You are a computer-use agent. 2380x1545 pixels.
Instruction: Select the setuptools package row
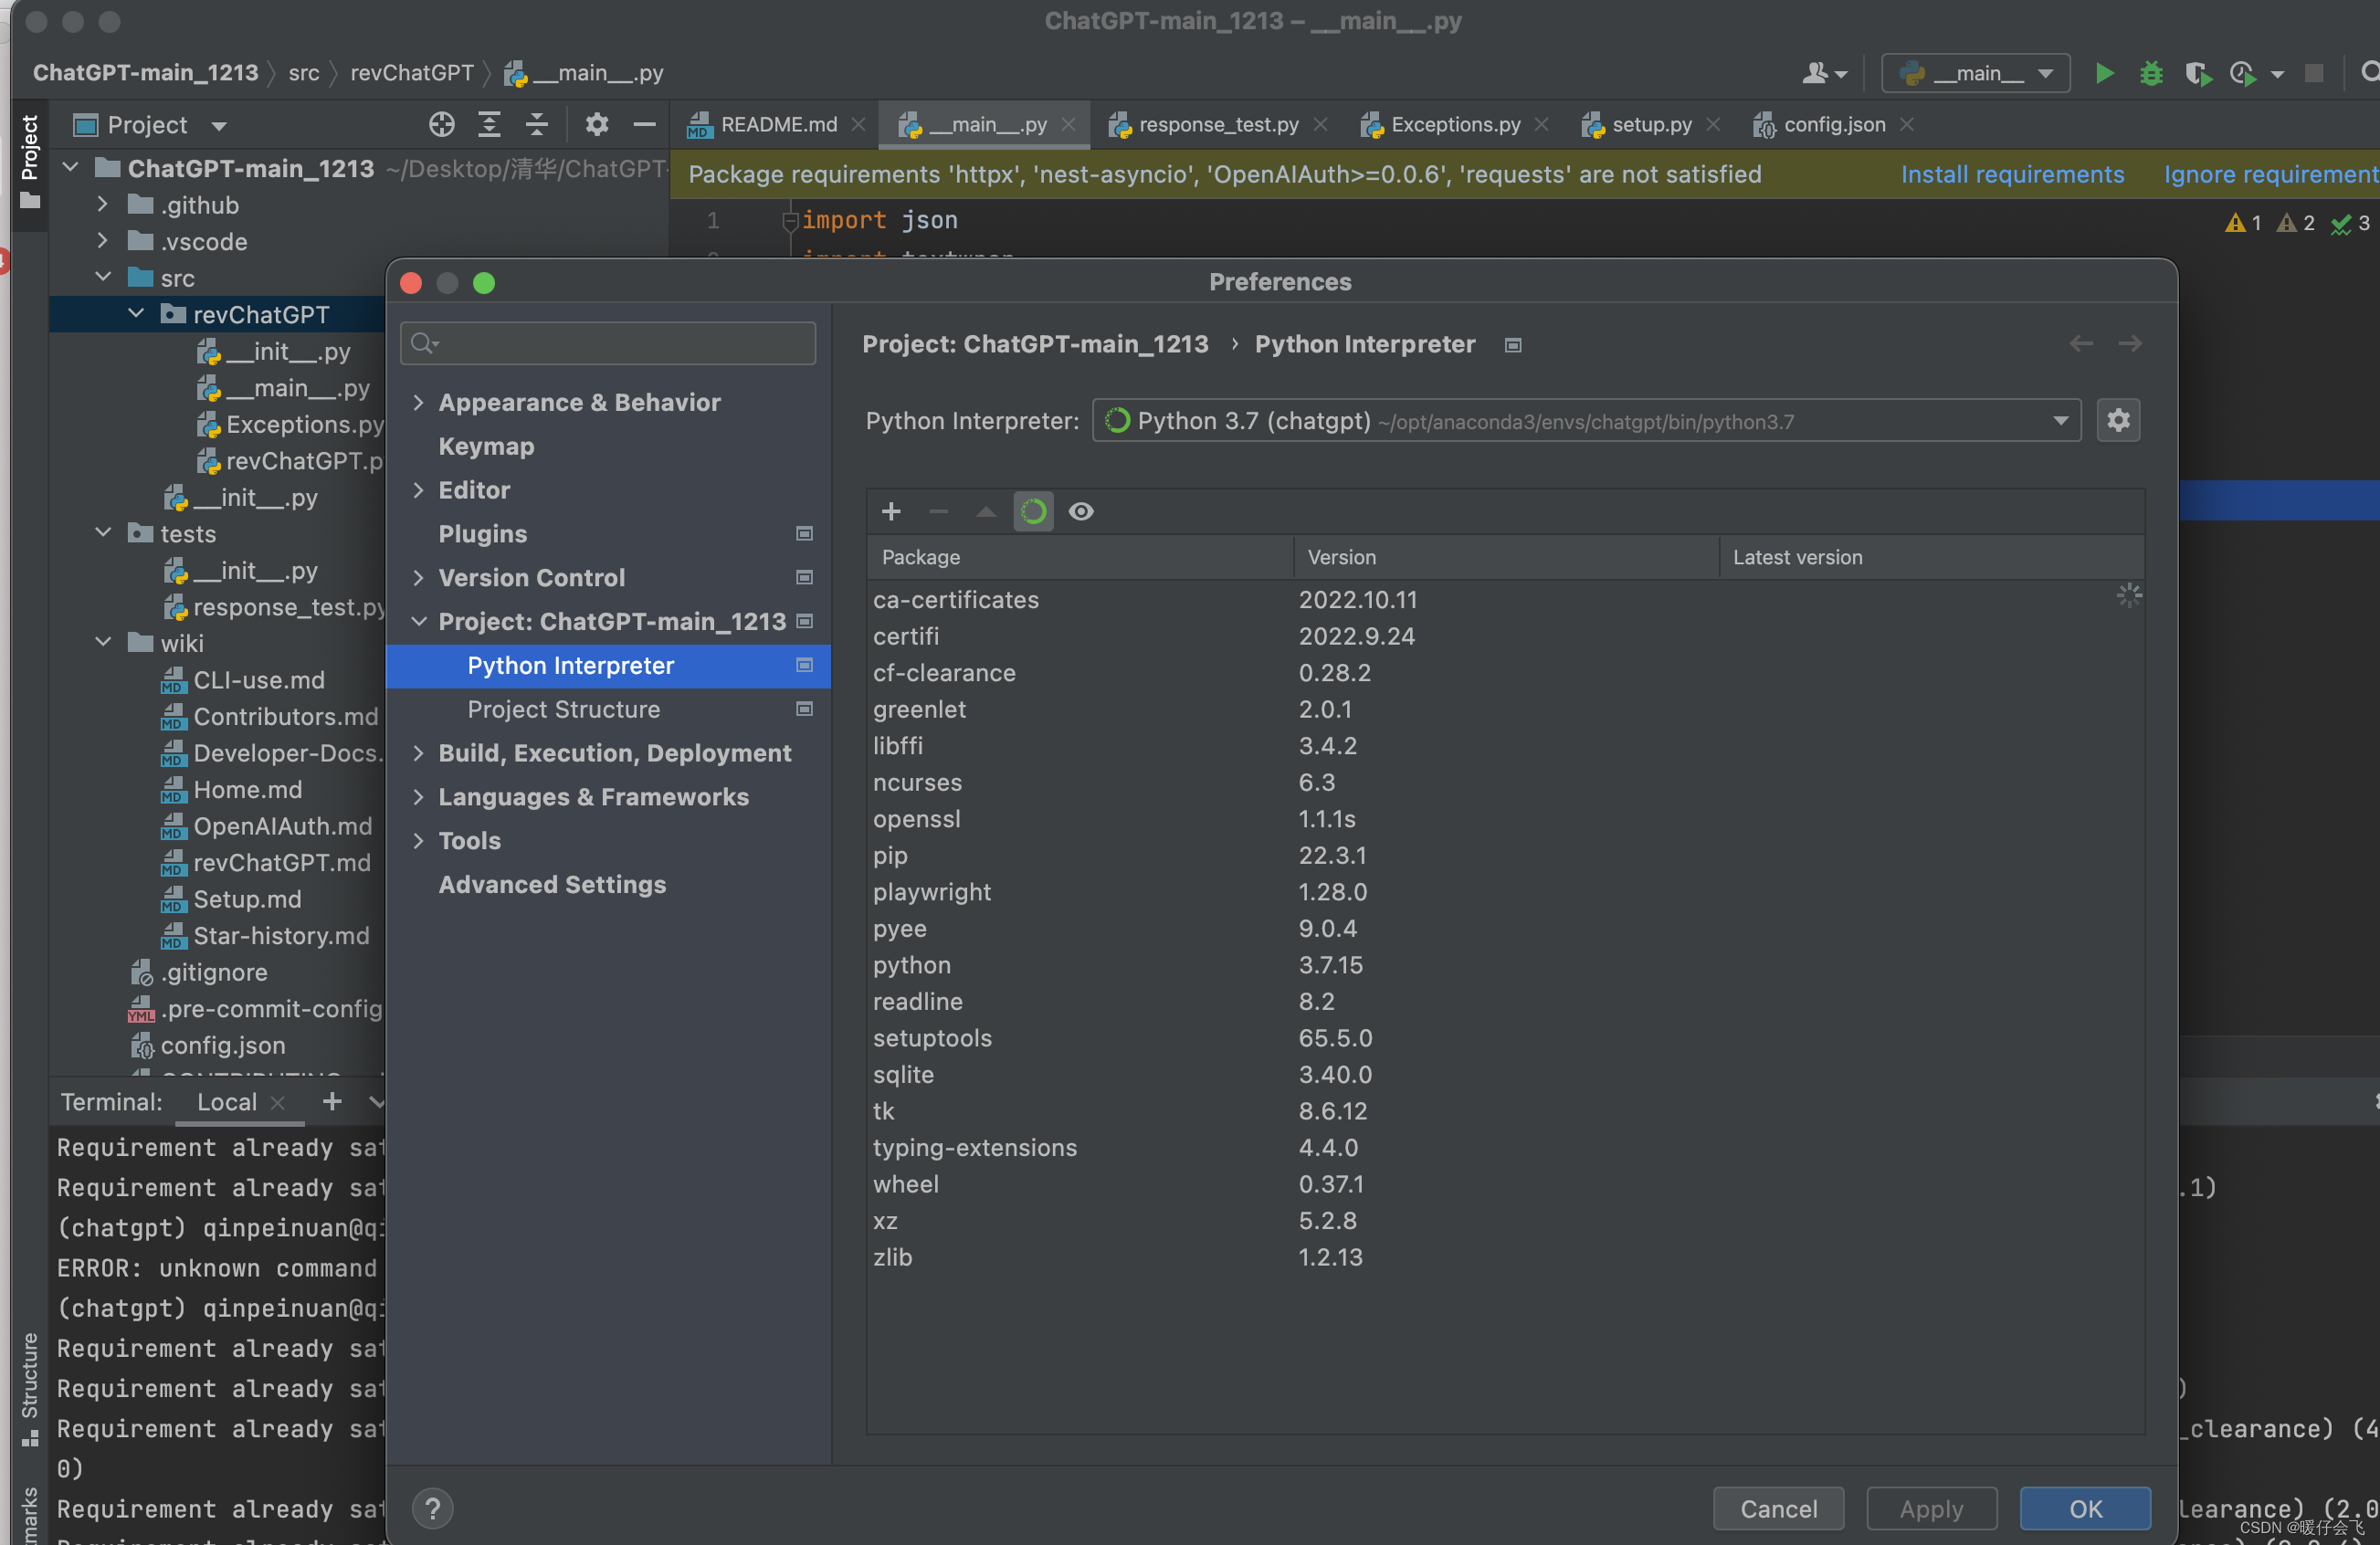(x=1505, y=1038)
